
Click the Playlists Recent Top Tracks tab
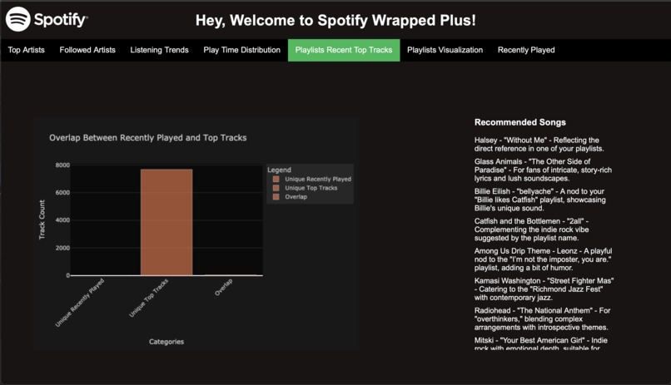click(x=344, y=50)
